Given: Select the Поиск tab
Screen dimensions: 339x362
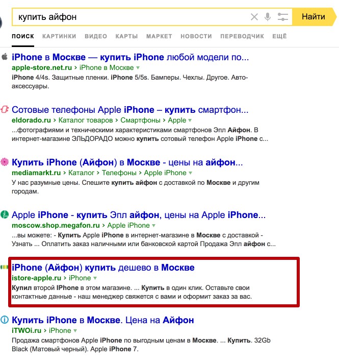Looking at the screenshot, I should coord(23,36).
